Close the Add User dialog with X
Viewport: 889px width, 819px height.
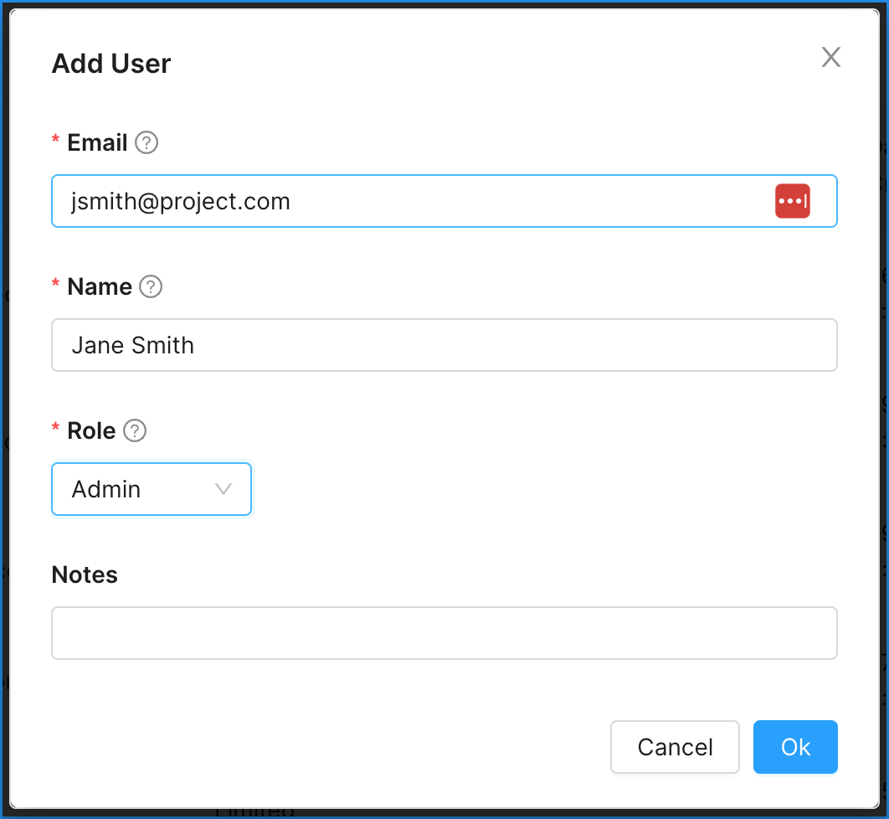click(x=830, y=57)
